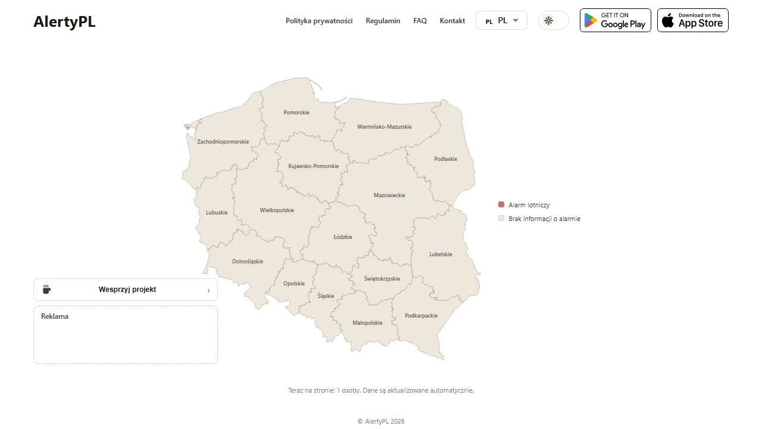This screenshot has width=762, height=429.
Task: Select the Mazowieckie region on the map
Action: coord(389,195)
